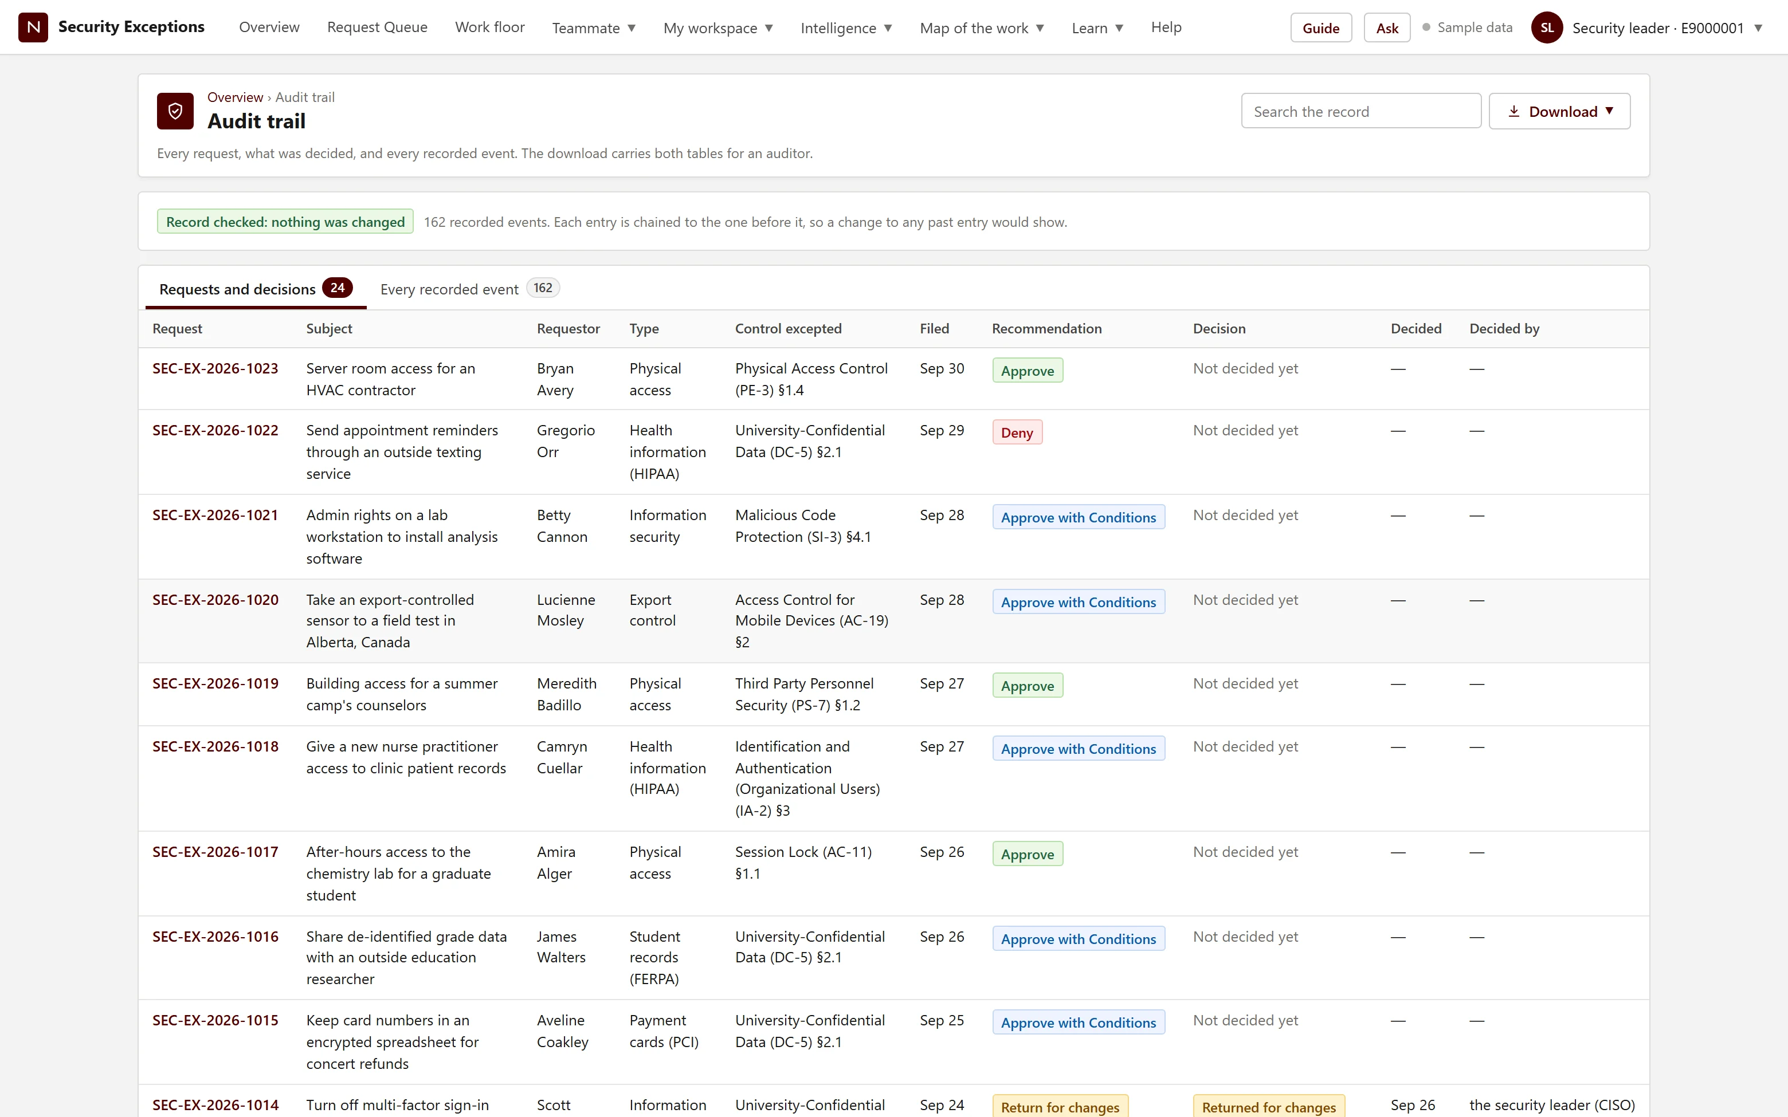
Task: Click the Return for changes recommendation badge
Action: pos(1060,1106)
